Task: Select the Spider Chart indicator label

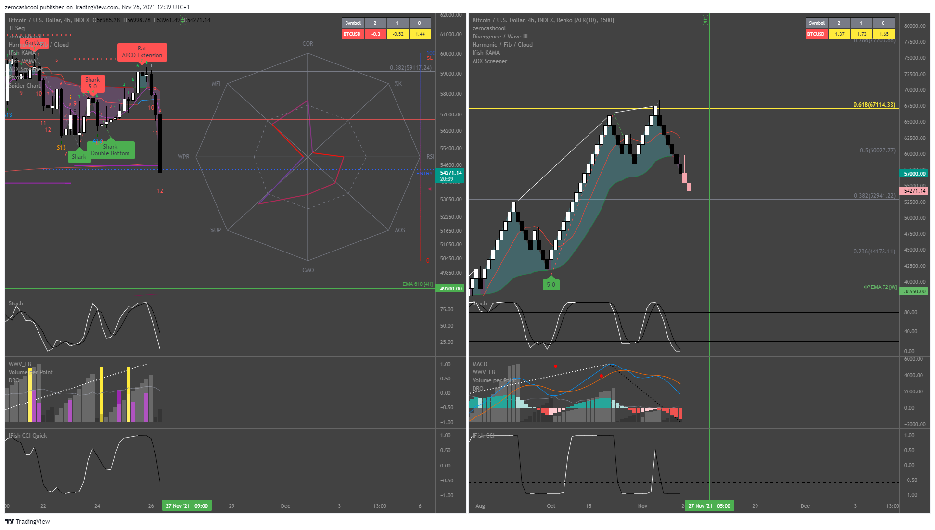Action: point(25,86)
